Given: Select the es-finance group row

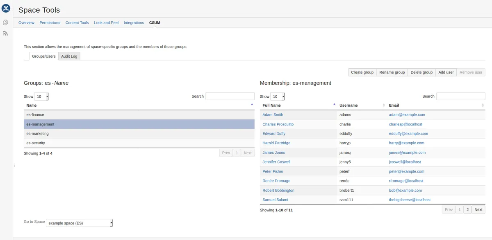Looking at the screenshot, I should click(139, 115).
